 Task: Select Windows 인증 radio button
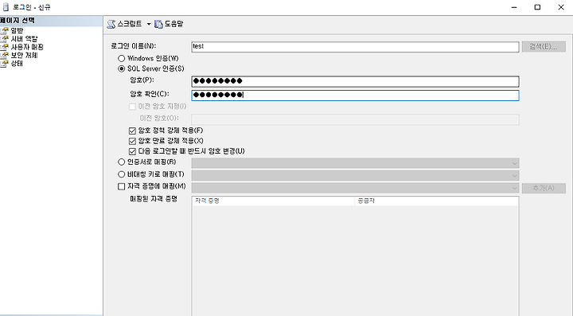click(x=121, y=58)
